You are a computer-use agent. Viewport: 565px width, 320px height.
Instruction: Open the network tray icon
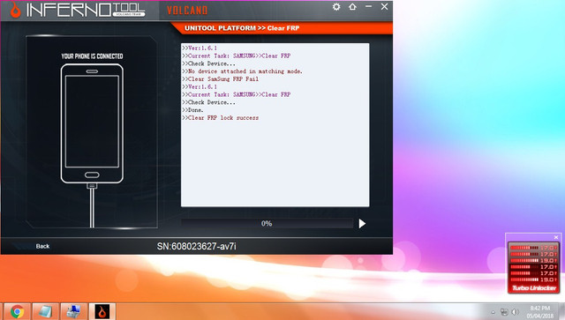tap(504, 312)
